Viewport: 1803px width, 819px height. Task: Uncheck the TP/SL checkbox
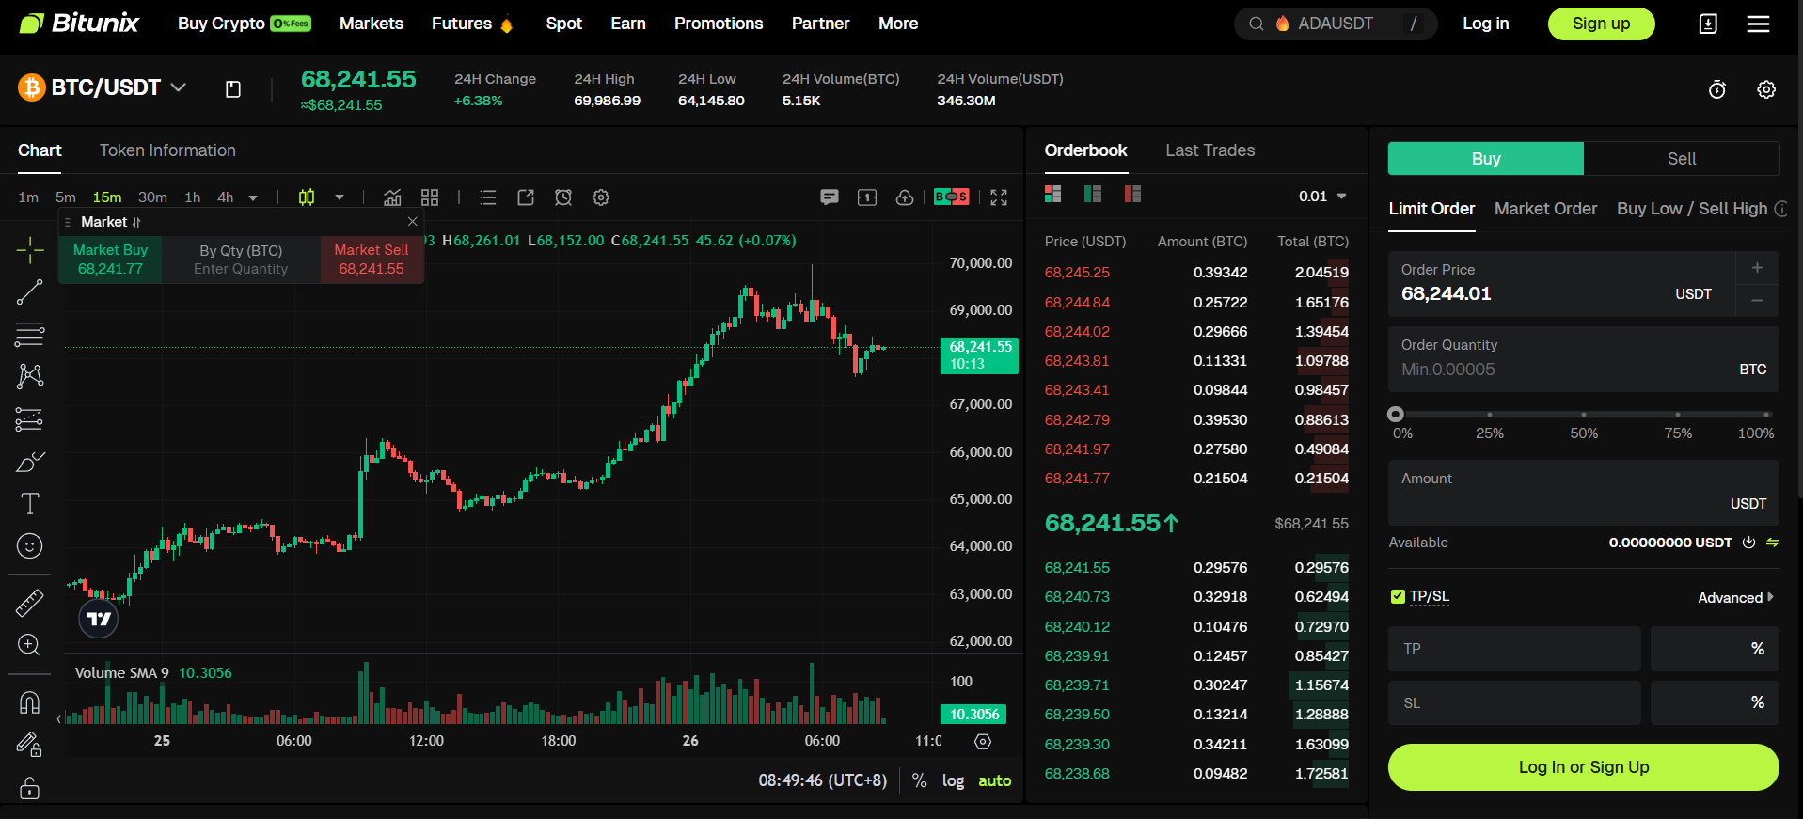(x=1398, y=597)
